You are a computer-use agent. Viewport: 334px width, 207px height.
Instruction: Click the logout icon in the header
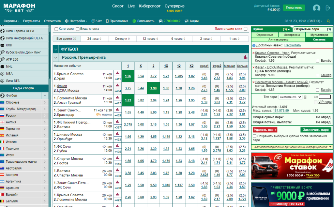point(328,8)
